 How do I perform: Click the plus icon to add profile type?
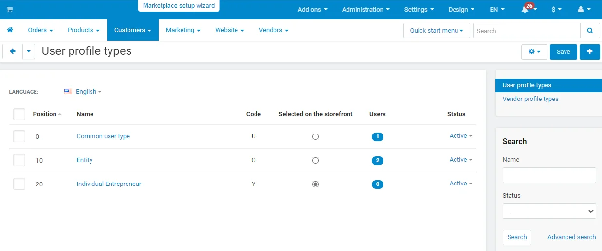tap(589, 52)
